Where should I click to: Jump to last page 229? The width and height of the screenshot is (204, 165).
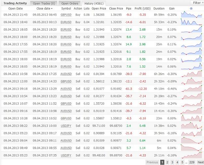(x=192, y=162)
